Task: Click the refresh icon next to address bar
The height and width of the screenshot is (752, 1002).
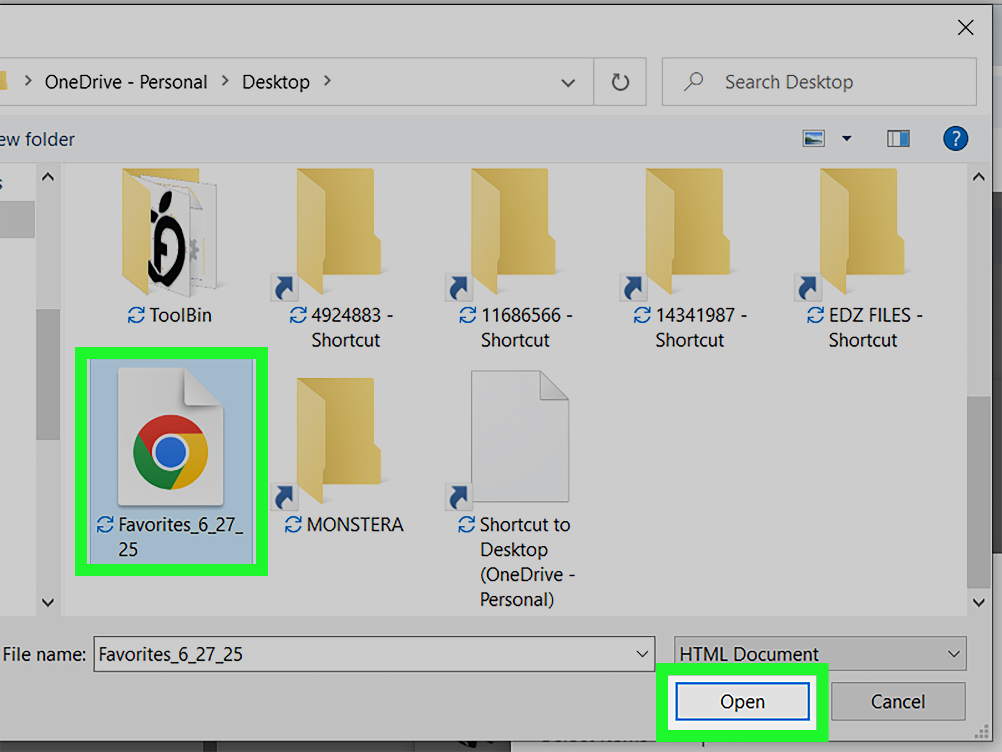Action: point(620,82)
